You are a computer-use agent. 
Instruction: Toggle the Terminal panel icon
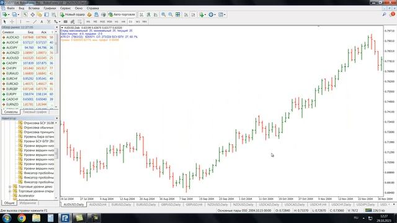(47, 15)
